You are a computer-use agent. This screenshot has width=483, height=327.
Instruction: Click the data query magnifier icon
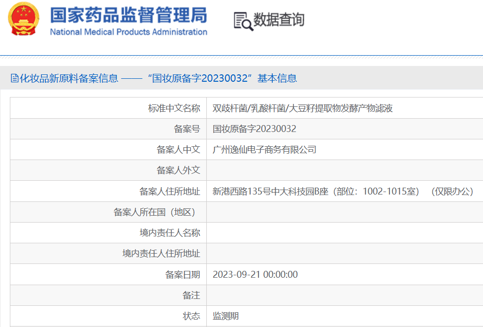click(x=243, y=21)
